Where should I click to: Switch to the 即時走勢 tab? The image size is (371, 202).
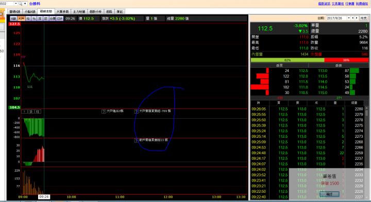pos(46,11)
